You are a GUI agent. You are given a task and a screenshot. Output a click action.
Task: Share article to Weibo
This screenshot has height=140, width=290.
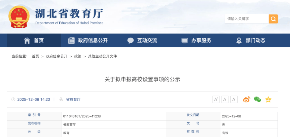point(247,100)
